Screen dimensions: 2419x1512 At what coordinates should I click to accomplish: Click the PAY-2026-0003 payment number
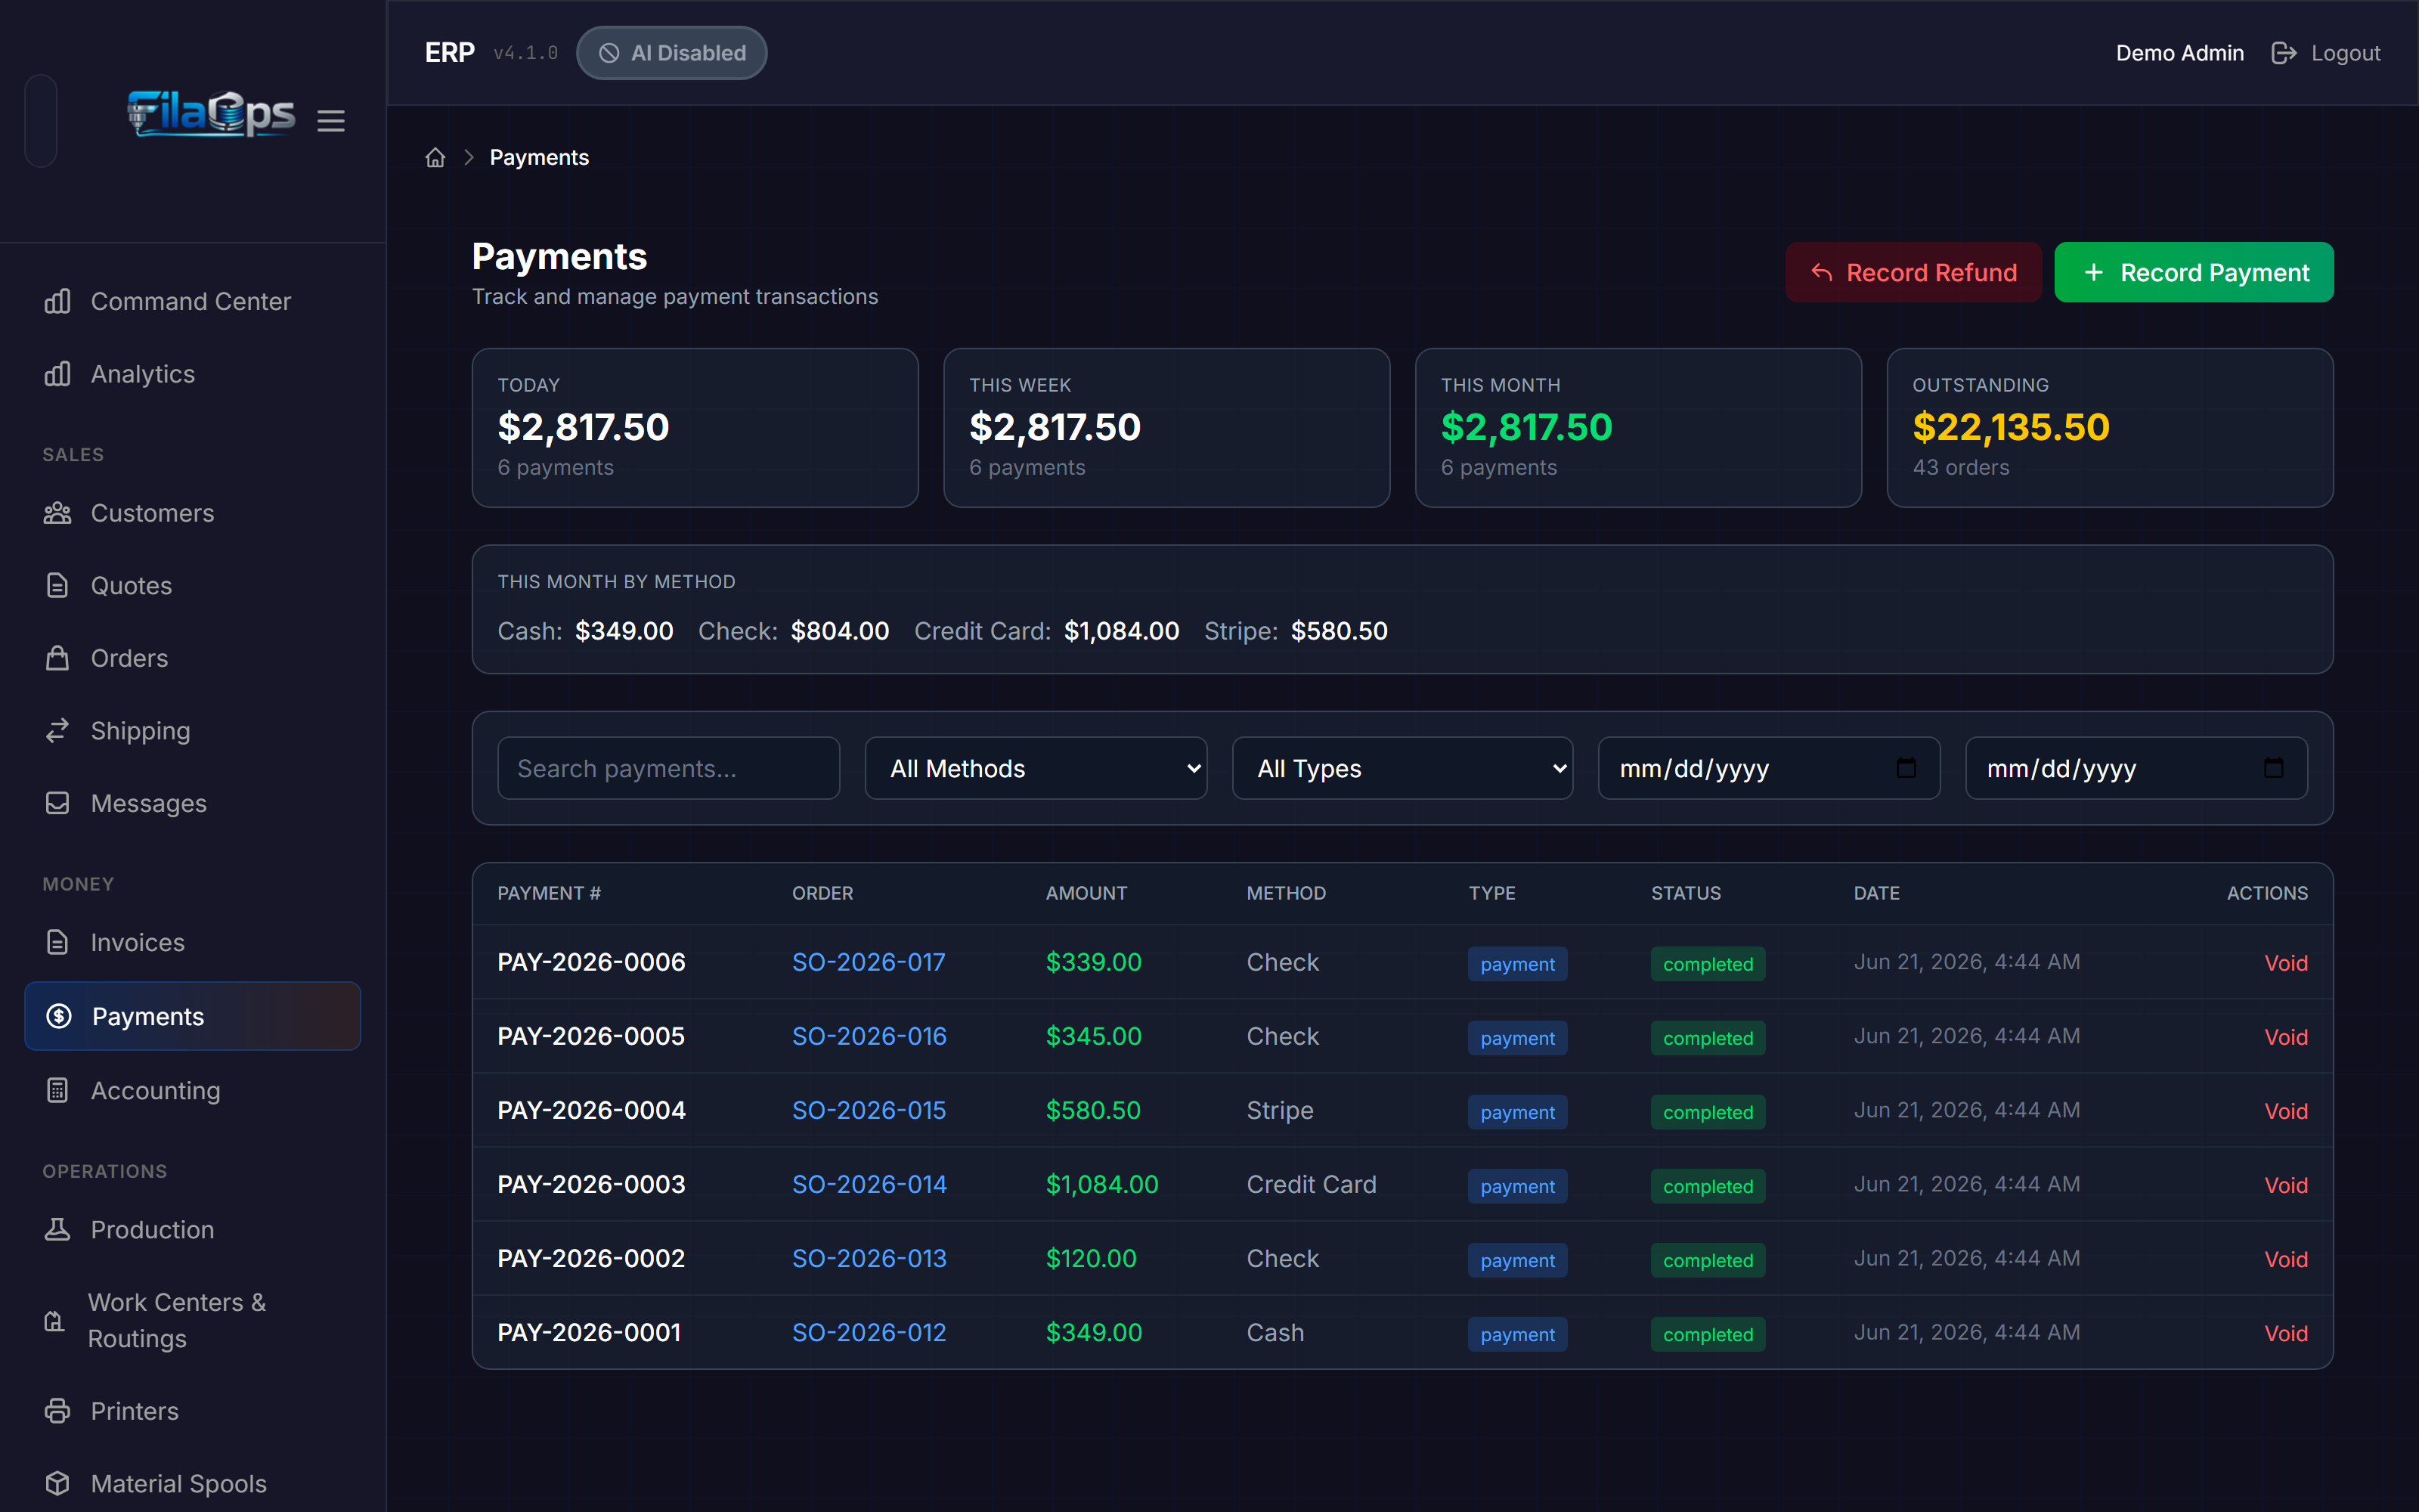590,1184
